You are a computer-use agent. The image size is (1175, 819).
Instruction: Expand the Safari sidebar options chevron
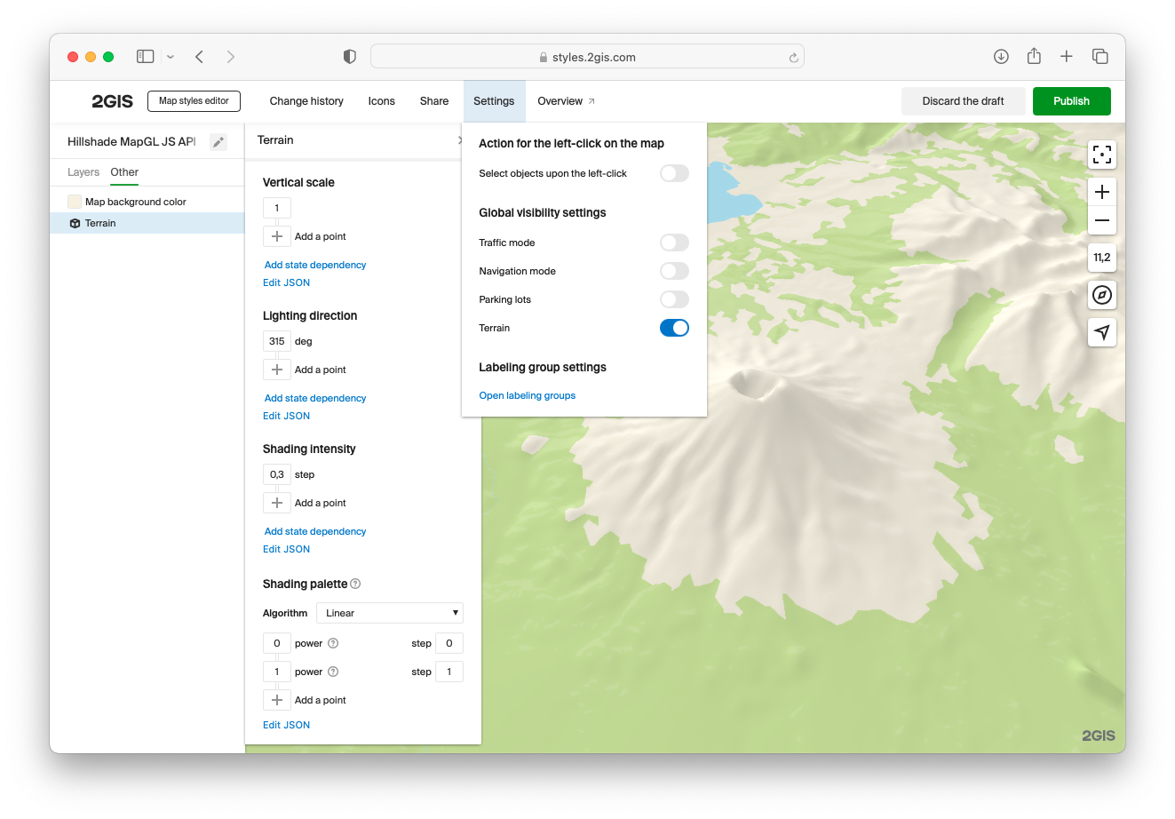(x=171, y=57)
